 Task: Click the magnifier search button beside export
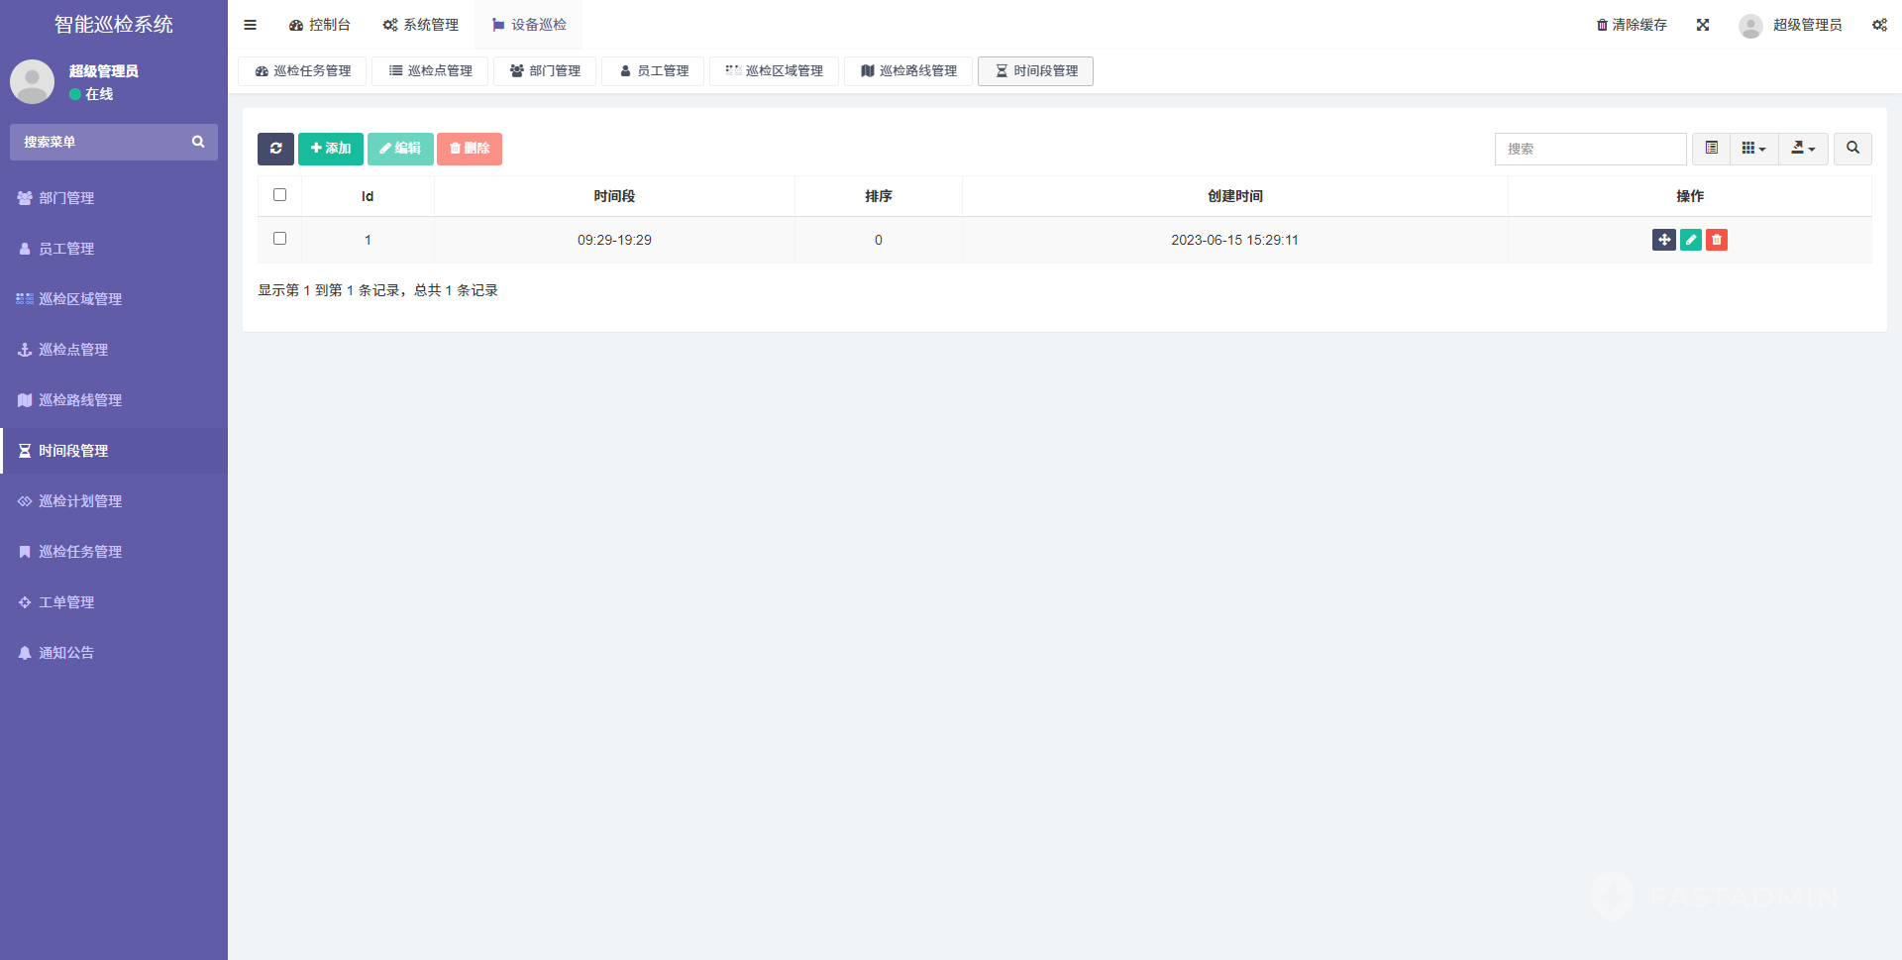tap(1851, 149)
